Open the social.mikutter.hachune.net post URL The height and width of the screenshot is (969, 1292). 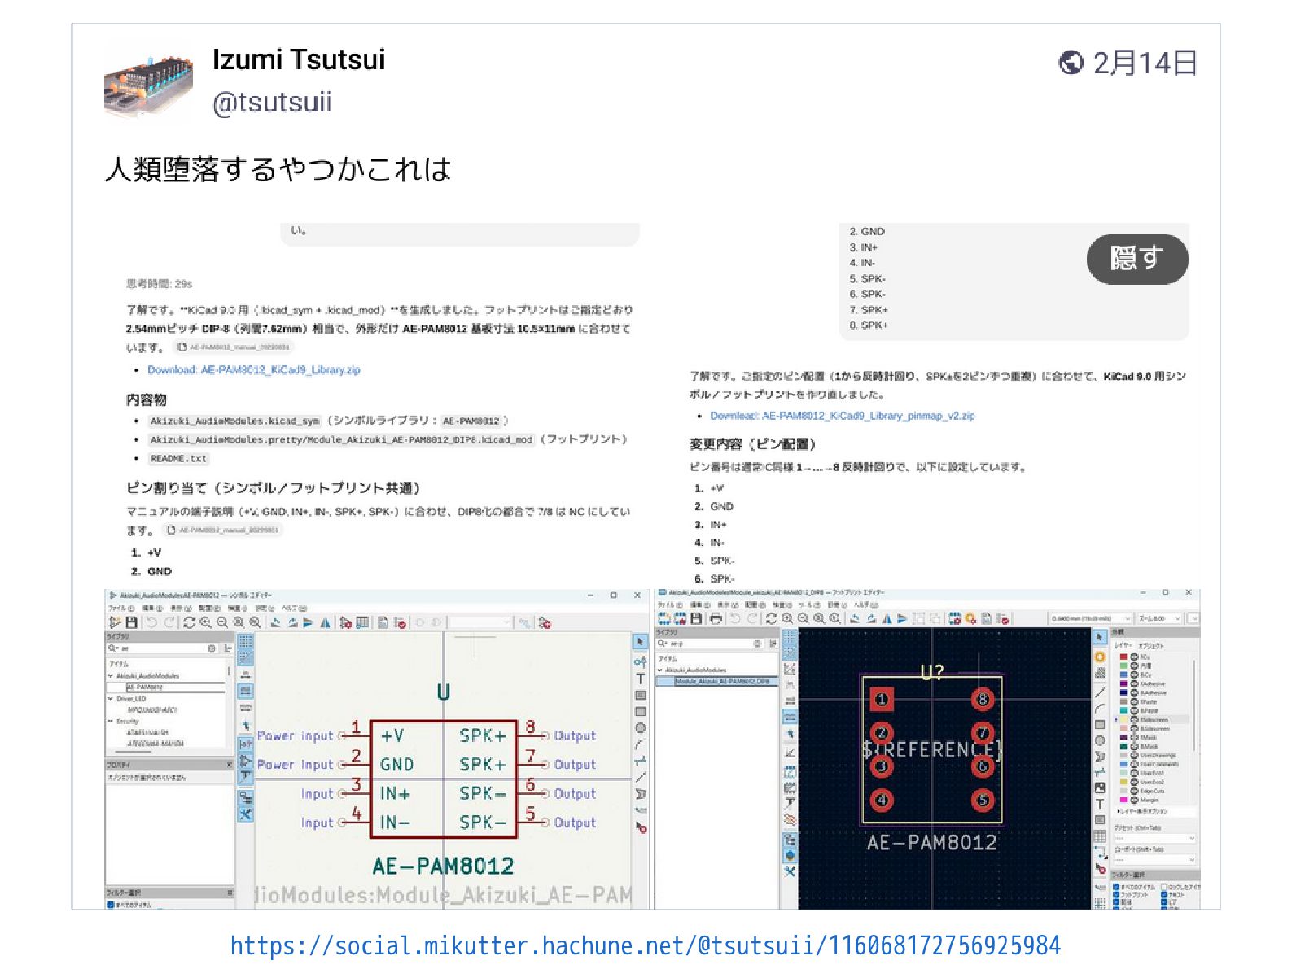pos(646,945)
